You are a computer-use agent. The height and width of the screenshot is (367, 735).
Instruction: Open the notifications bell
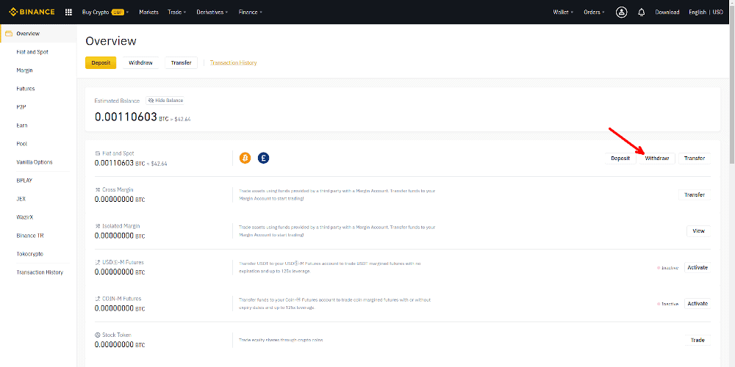pos(641,12)
